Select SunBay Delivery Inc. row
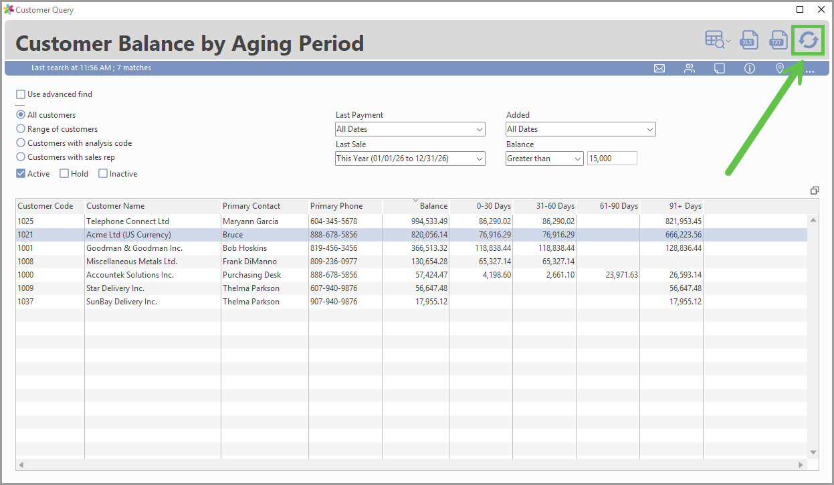Screen dimensions: 834x485 click(411, 302)
